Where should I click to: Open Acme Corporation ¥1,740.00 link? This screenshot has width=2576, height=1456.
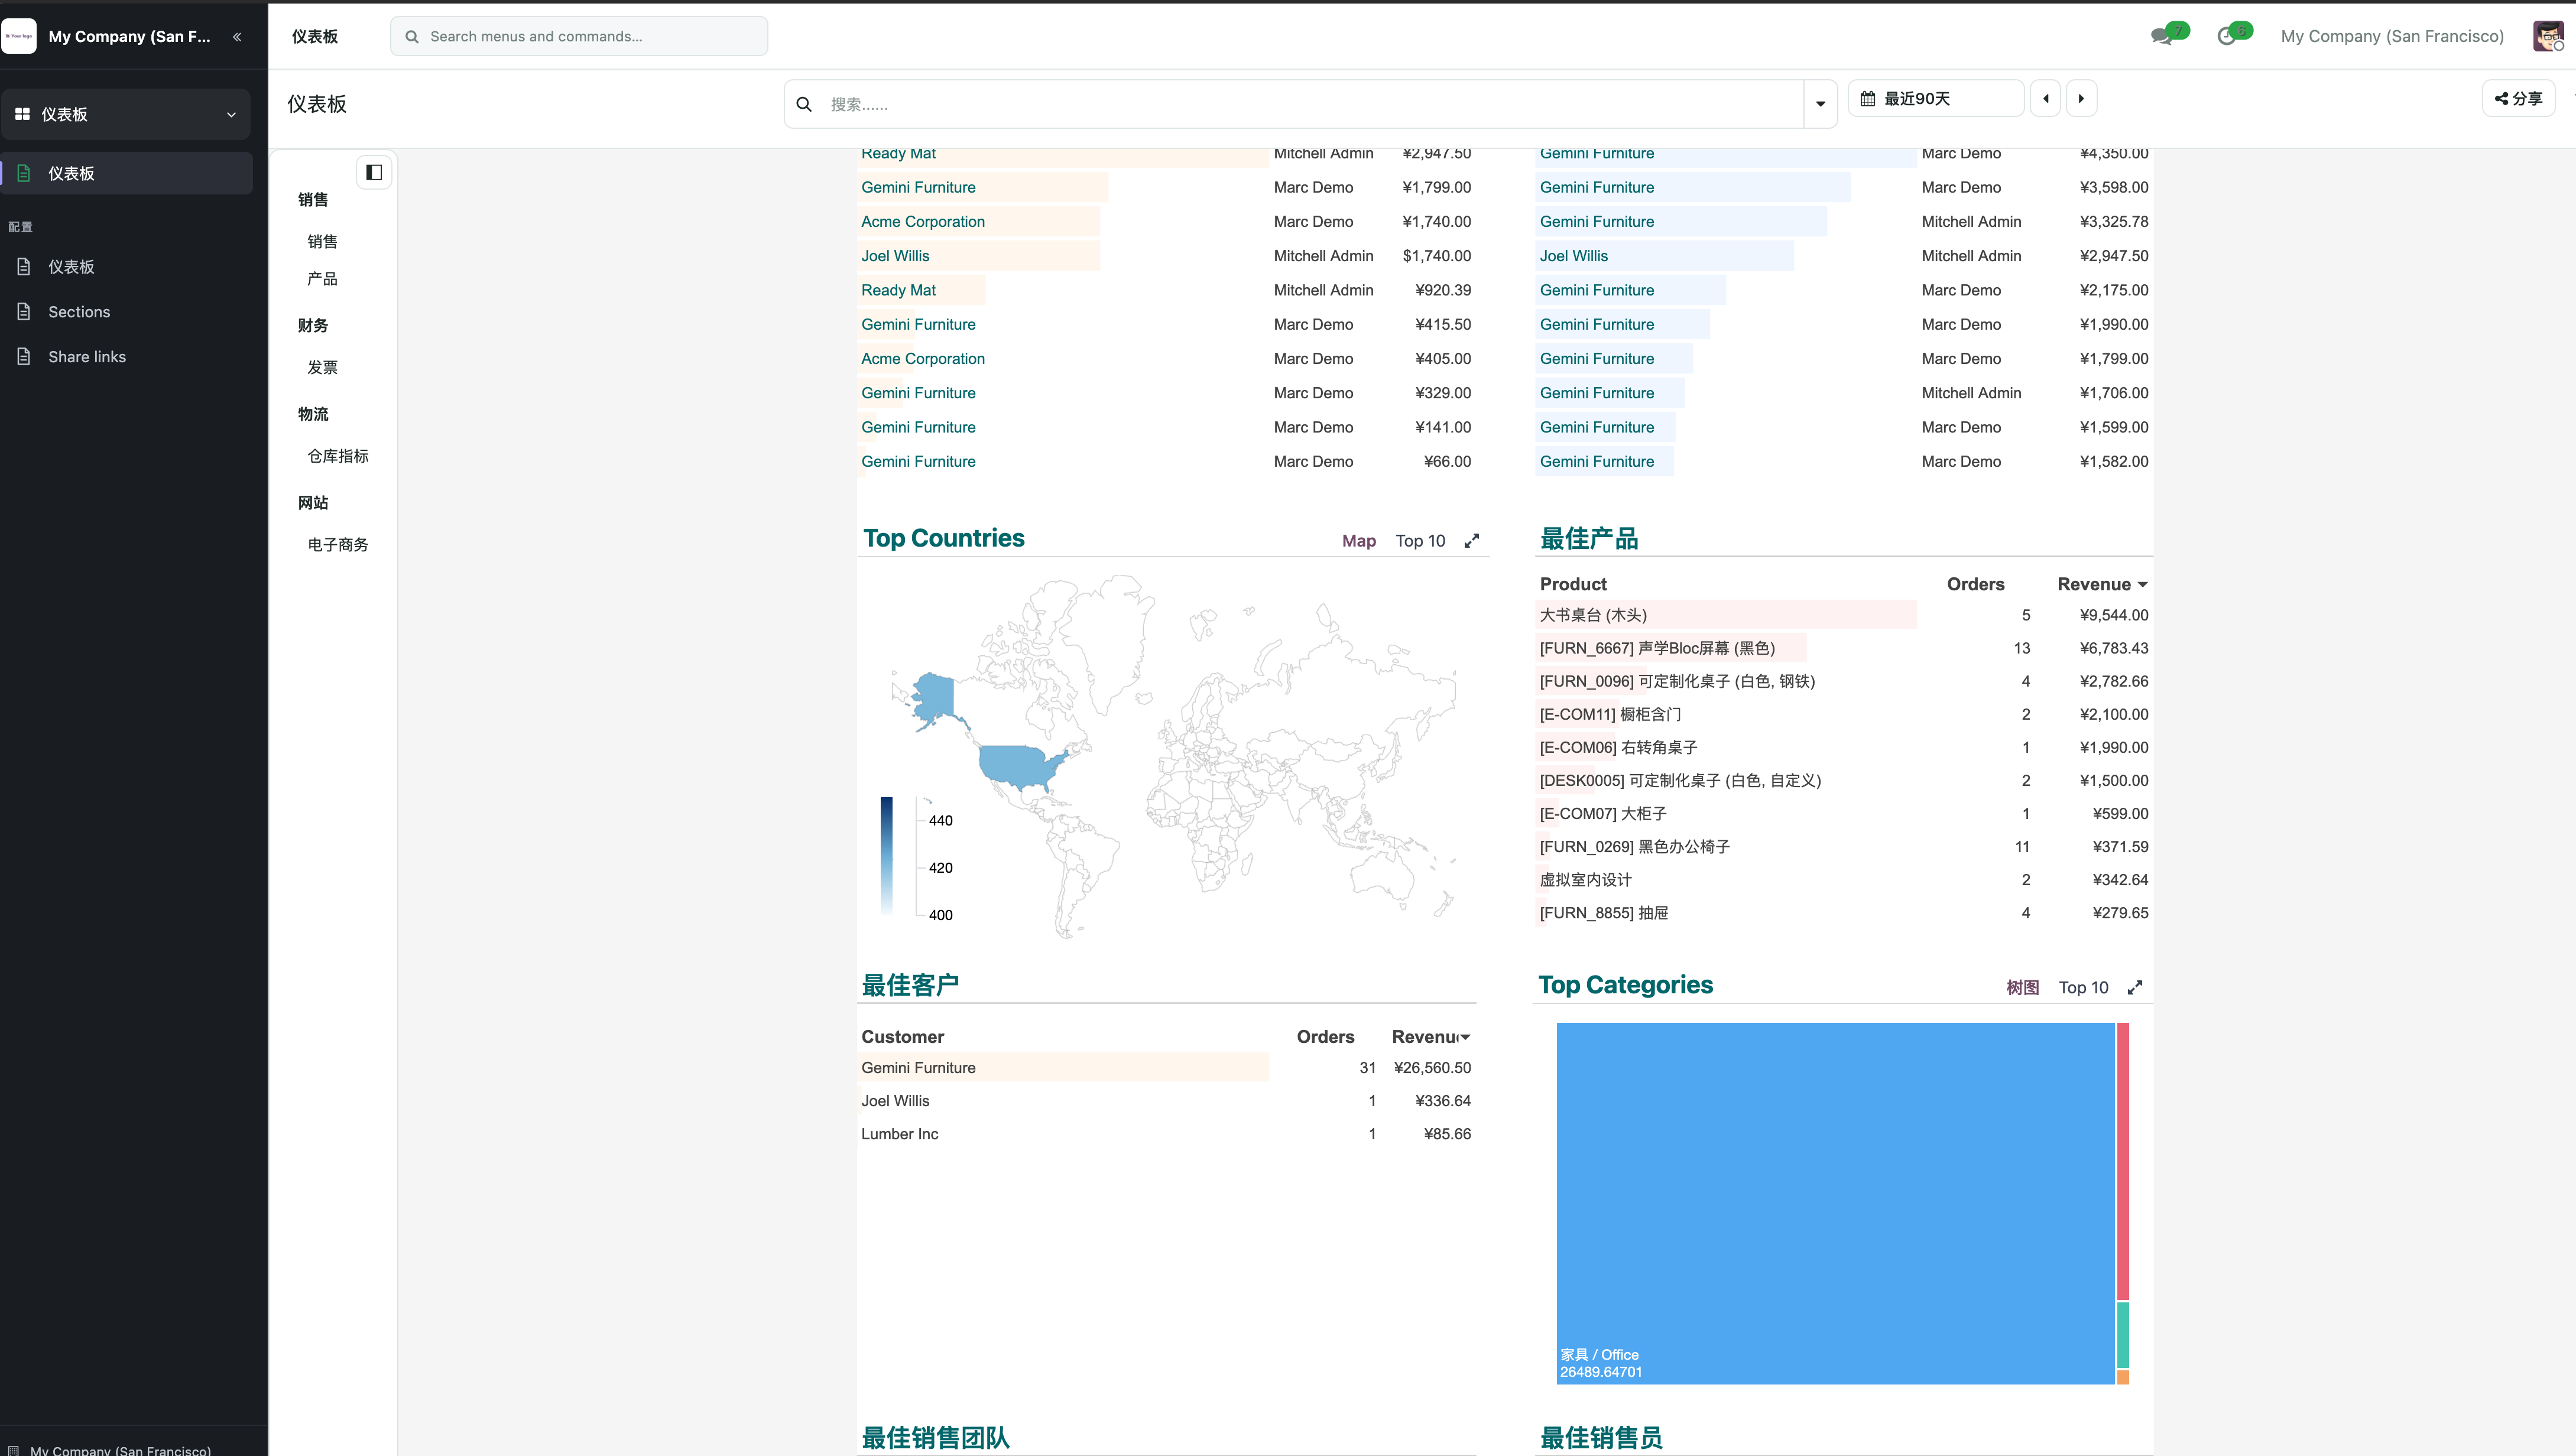point(923,221)
